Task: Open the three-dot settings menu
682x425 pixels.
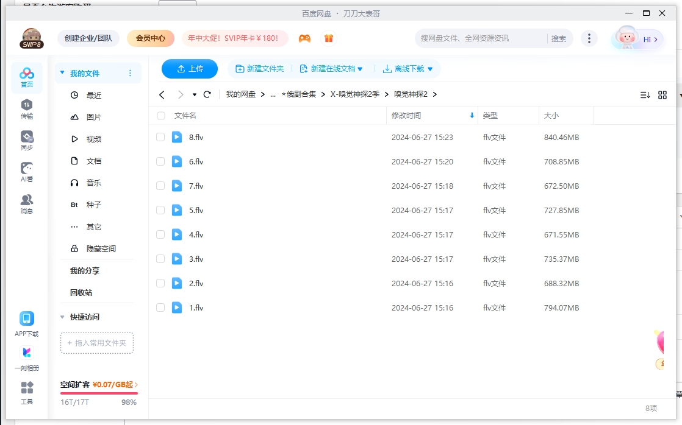Action: coord(589,38)
